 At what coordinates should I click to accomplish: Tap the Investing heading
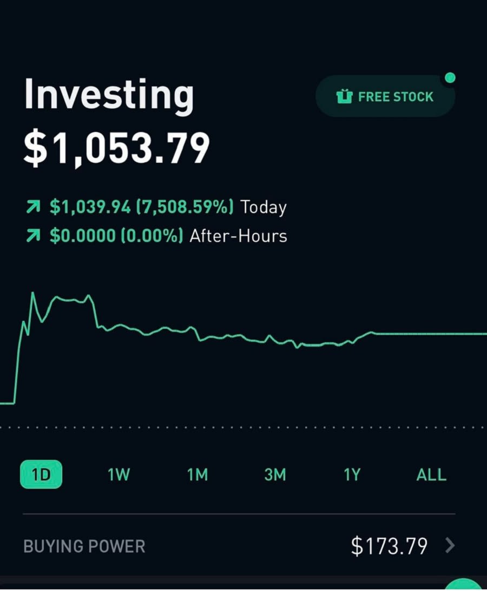click(x=109, y=95)
